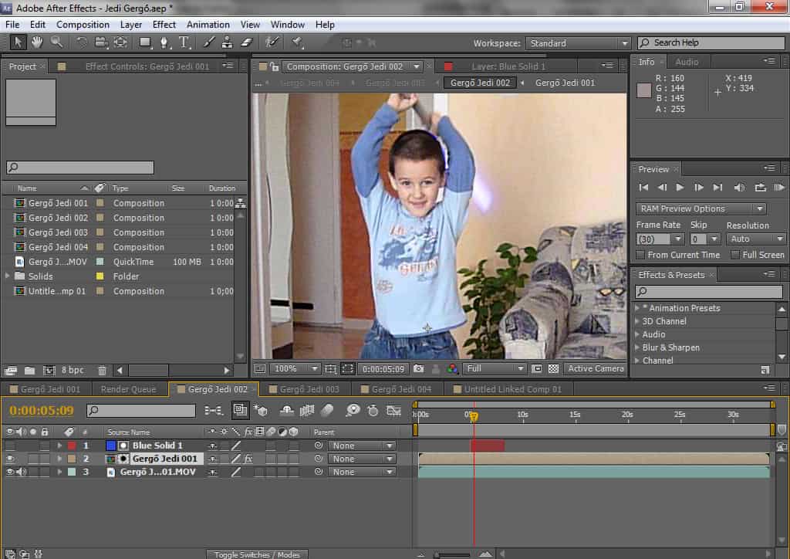Click the snapshot camera icon under viewer

[418, 369]
